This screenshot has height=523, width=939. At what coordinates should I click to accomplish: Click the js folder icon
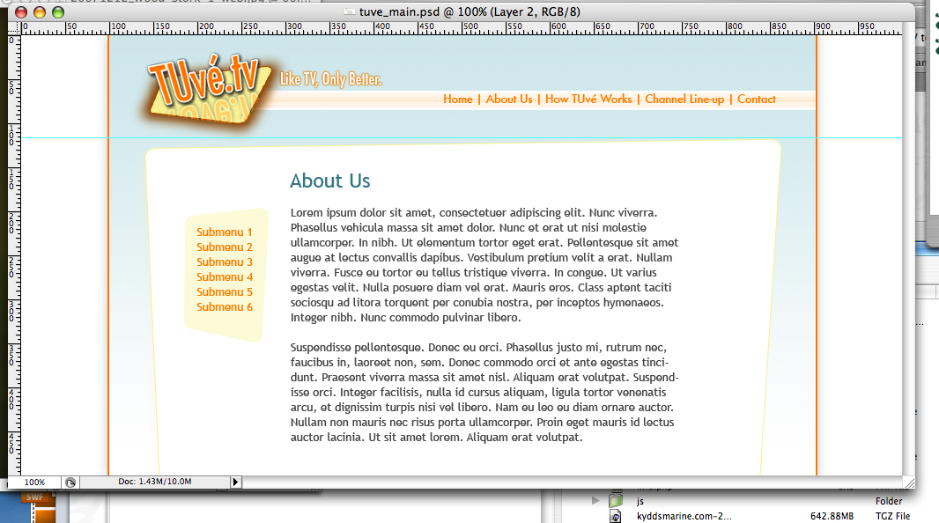(x=617, y=501)
